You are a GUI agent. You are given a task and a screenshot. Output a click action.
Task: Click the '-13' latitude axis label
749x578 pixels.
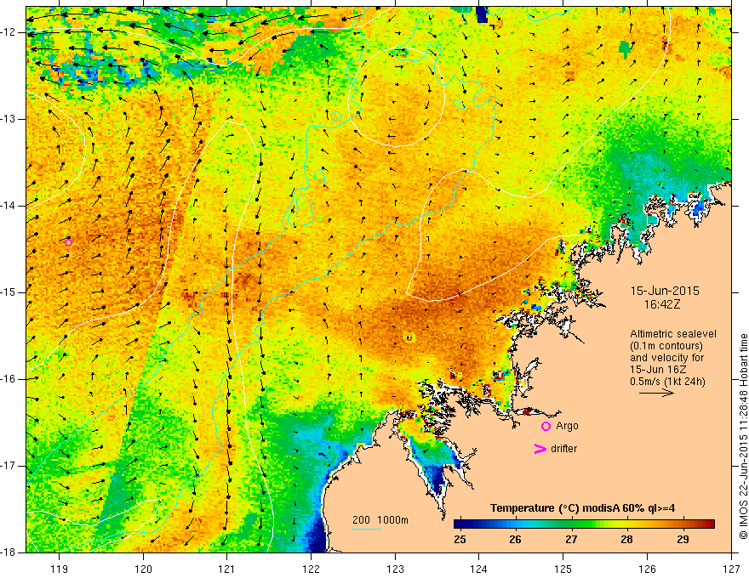[9, 119]
